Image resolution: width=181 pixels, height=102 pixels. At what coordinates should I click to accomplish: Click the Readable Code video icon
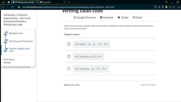click(5, 33)
